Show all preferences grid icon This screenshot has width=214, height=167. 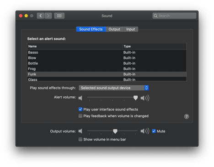pos(59,16)
